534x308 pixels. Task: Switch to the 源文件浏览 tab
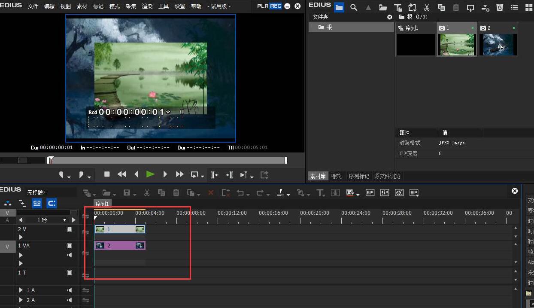pos(387,176)
